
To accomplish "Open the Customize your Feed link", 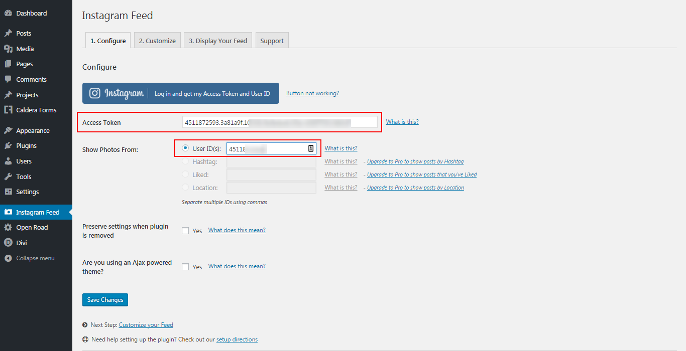I will (x=146, y=325).
